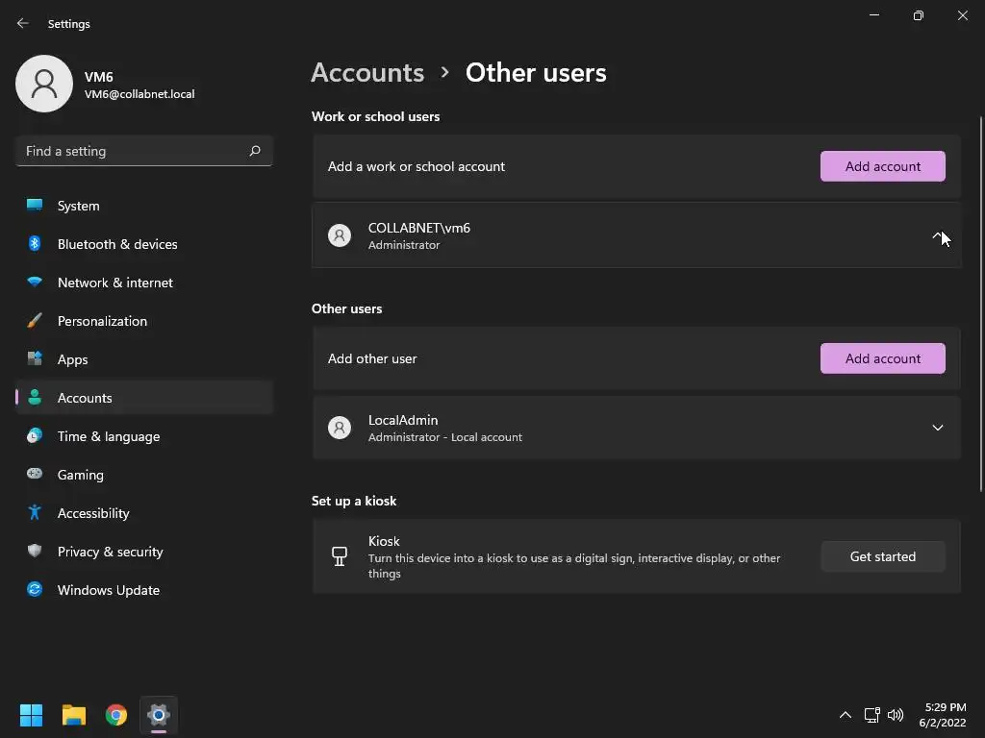The height and width of the screenshot is (738, 985).
Task: Go to Network & internet settings
Action: coord(114,283)
